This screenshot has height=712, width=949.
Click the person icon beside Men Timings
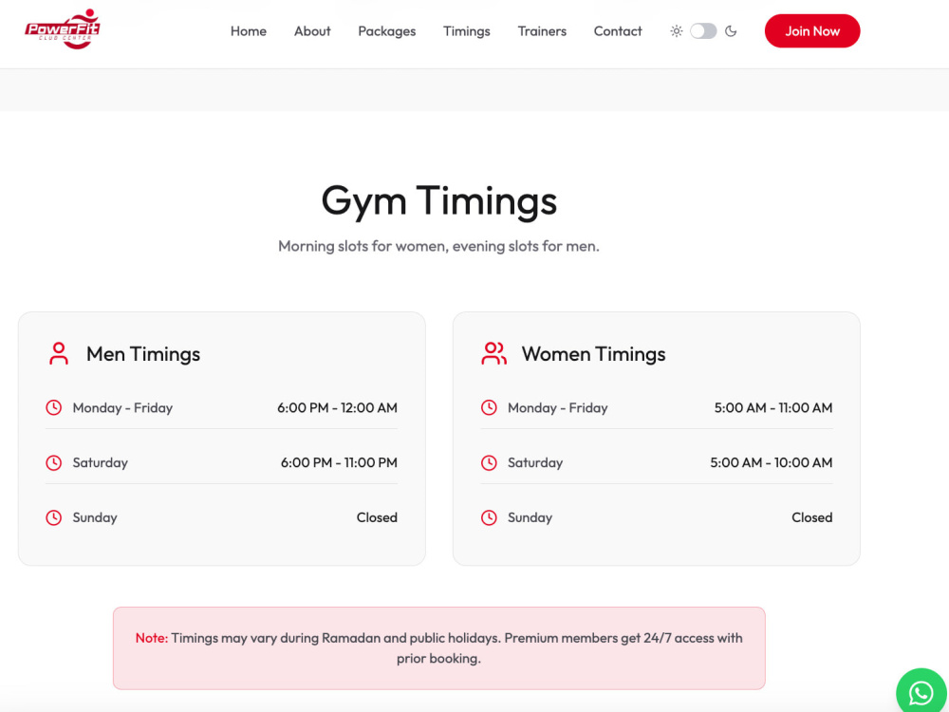[x=59, y=353]
